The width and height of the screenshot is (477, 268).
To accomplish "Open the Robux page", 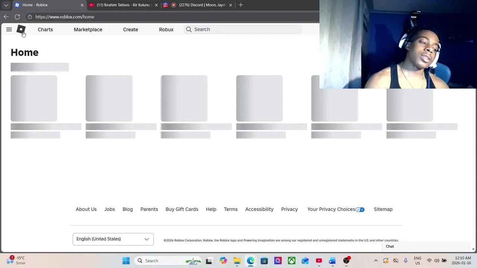I will [166, 29].
